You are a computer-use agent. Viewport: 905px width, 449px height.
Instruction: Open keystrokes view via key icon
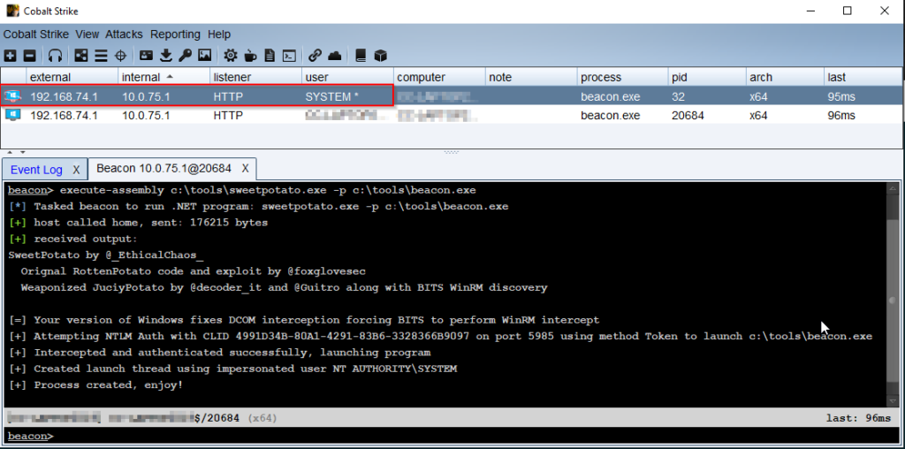[x=185, y=56]
